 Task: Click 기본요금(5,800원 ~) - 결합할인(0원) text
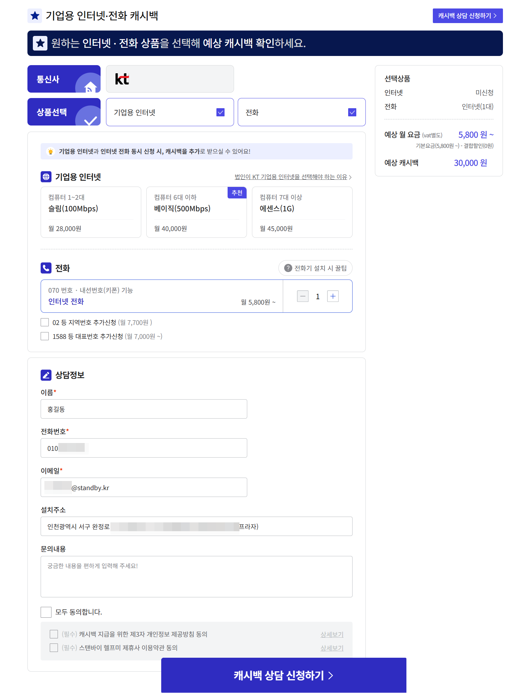coord(455,146)
